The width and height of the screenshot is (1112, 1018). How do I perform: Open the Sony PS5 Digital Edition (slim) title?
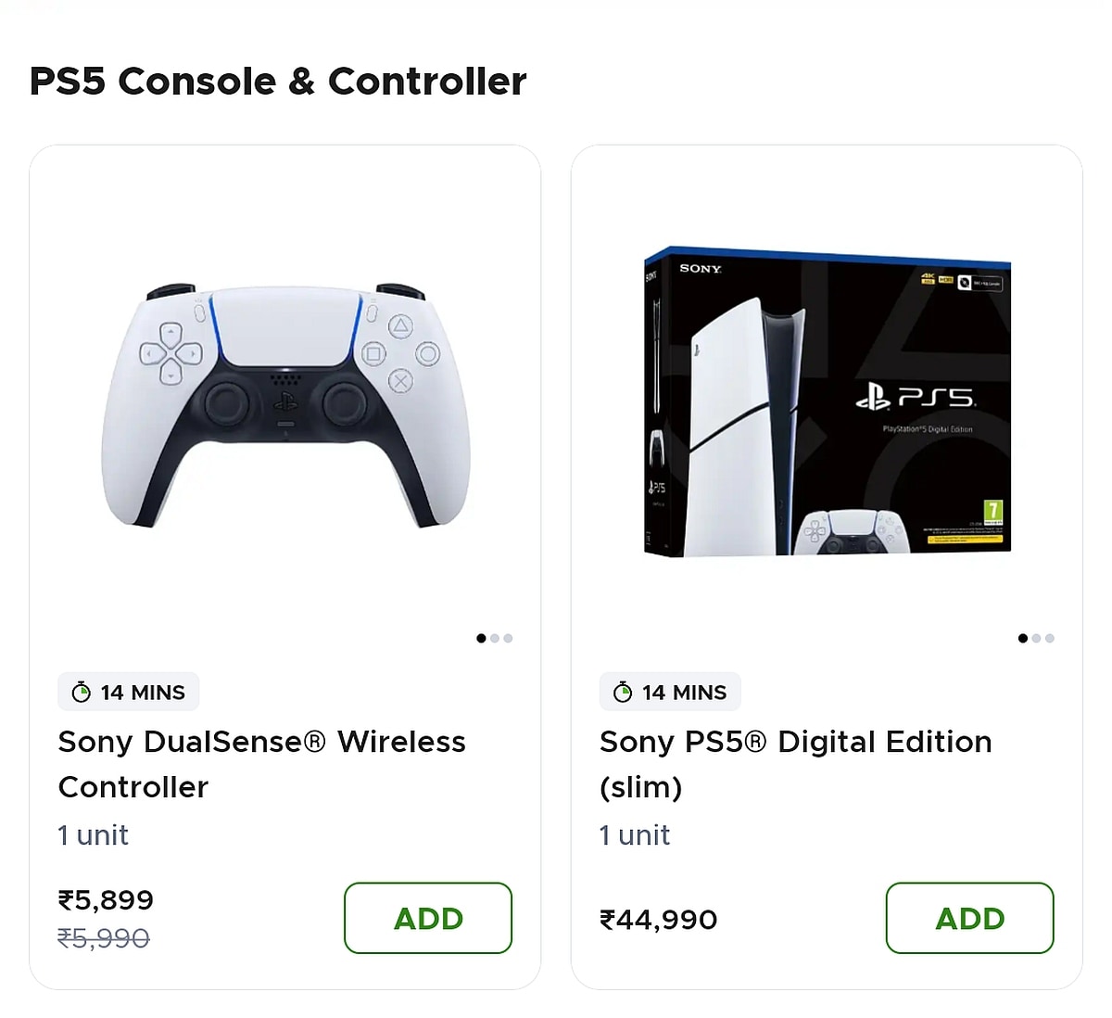coord(795,764)
